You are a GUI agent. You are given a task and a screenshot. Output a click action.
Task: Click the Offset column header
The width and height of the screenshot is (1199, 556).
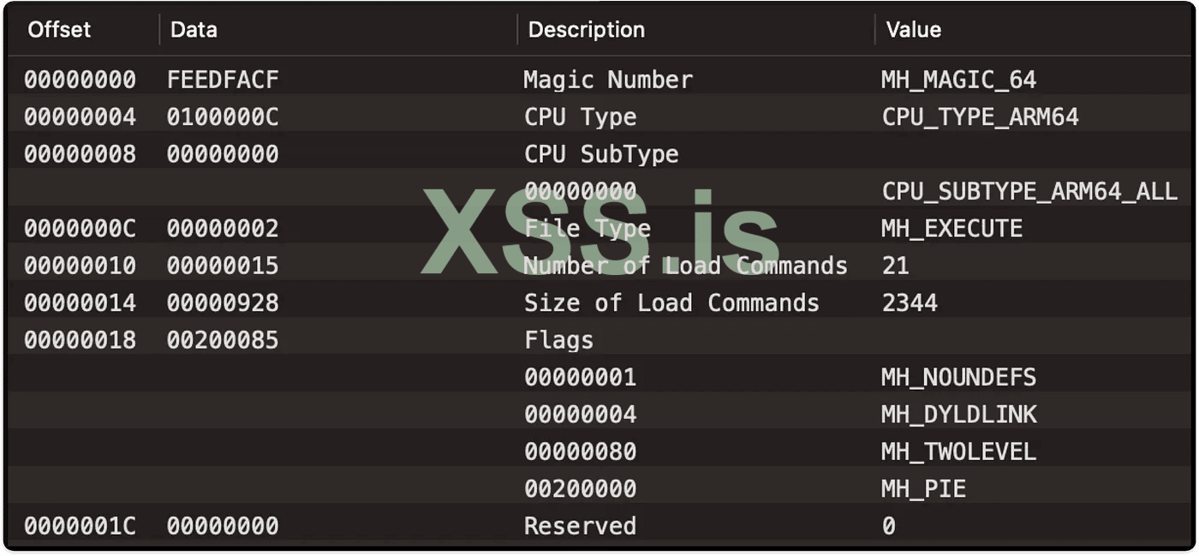(x=59, y=30)
